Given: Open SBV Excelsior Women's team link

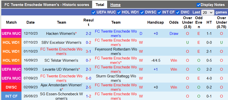Looking at the screenshot, I should pyautogui.click(x=61, y=42).
